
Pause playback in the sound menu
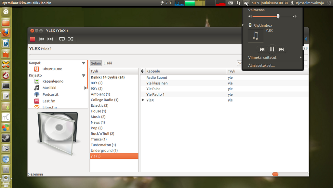point(272,49)
